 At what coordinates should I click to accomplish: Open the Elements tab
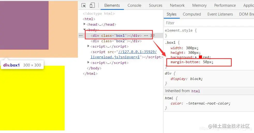click(112, 5)
